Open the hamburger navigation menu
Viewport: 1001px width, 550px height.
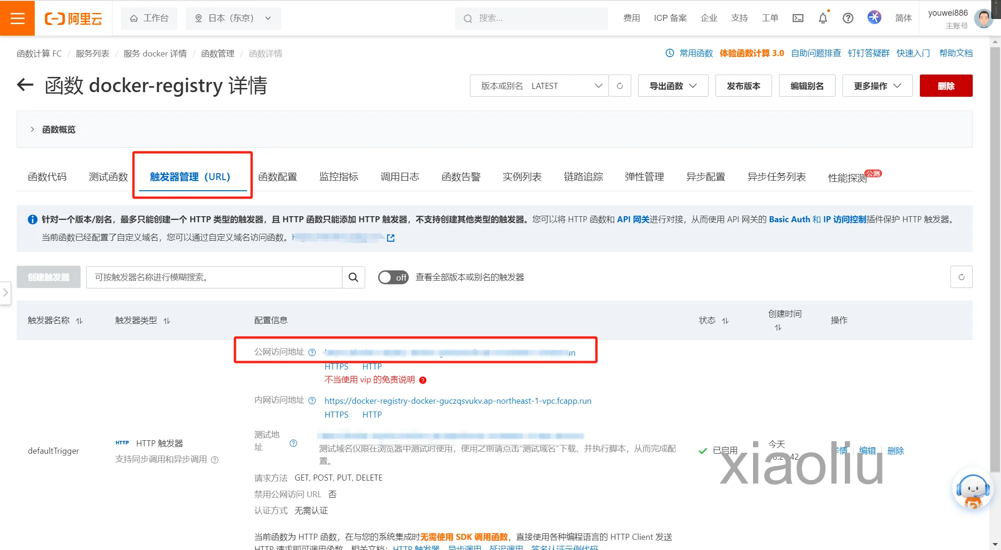click(17, 18)
